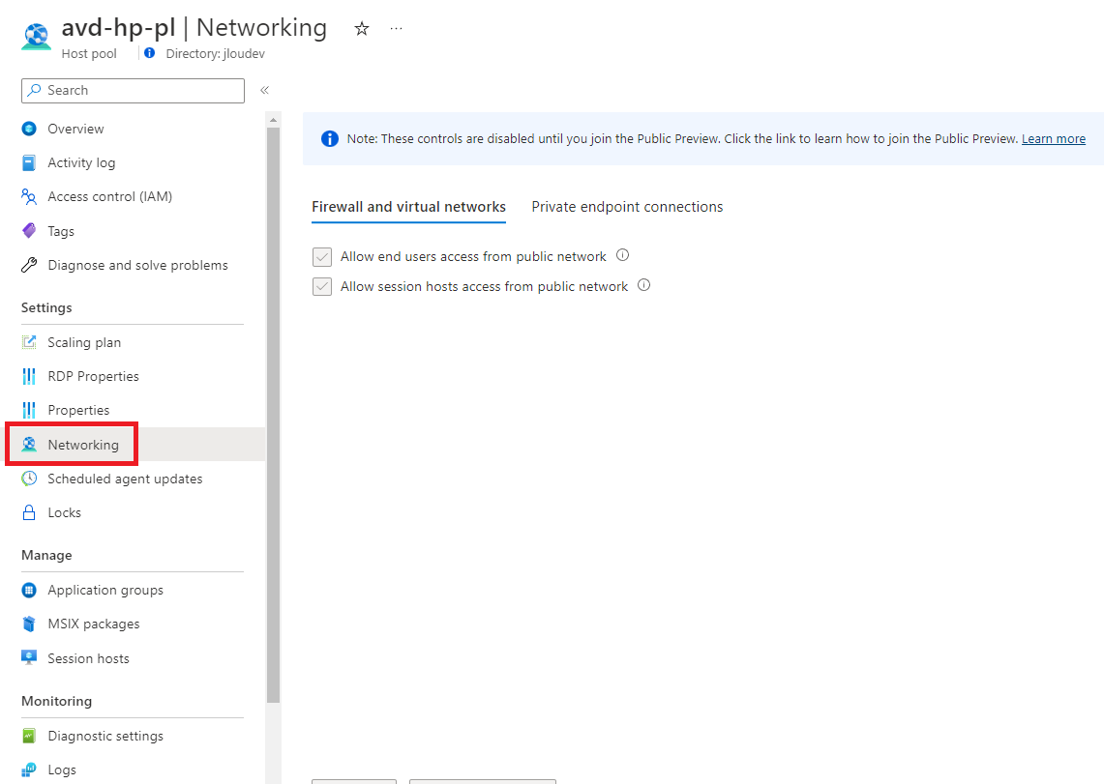Click info icon beside end users access option
This screenshot has width=1104, height=784.
pyautogui.click(x=622, y=255)
